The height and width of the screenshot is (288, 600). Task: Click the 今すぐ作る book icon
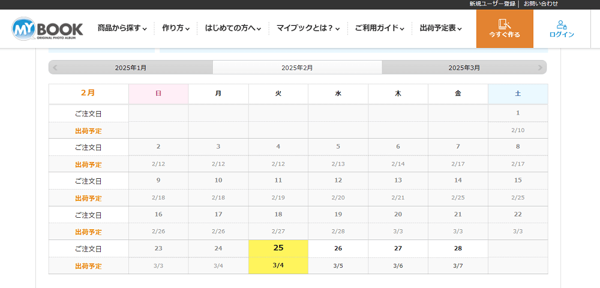point(505,24)
